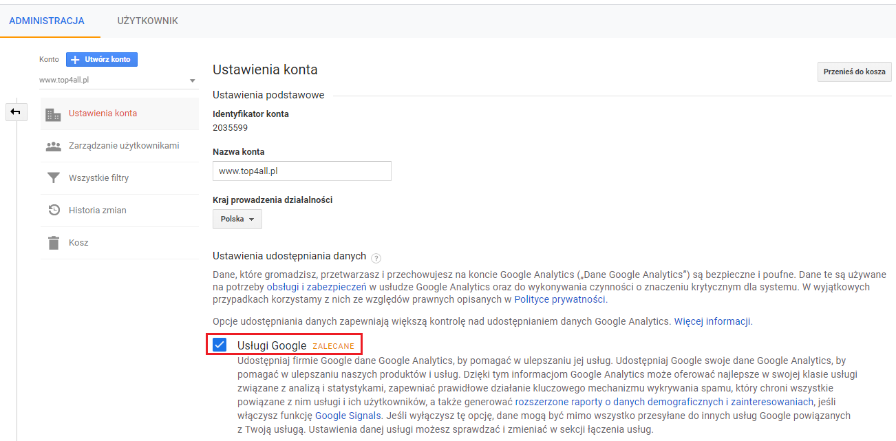Open the account selector www.top4all.pl dropdown
896x441 pixels.
click(x=118, y=80)
